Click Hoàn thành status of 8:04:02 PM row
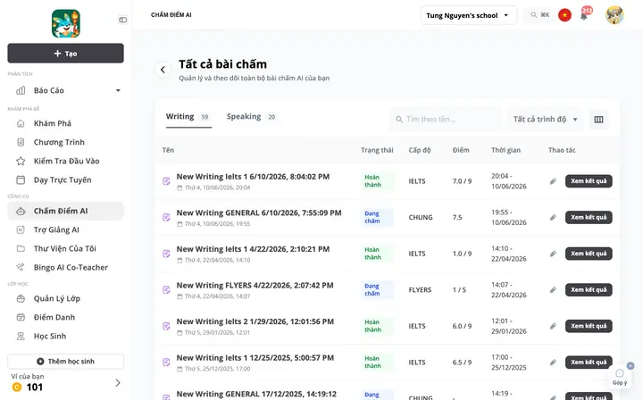The image size is (643, 400). [x=377, y=181]
